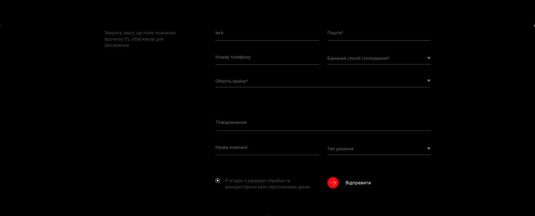Click the consent text Я згоден з умовами

(x=268, y=184)
